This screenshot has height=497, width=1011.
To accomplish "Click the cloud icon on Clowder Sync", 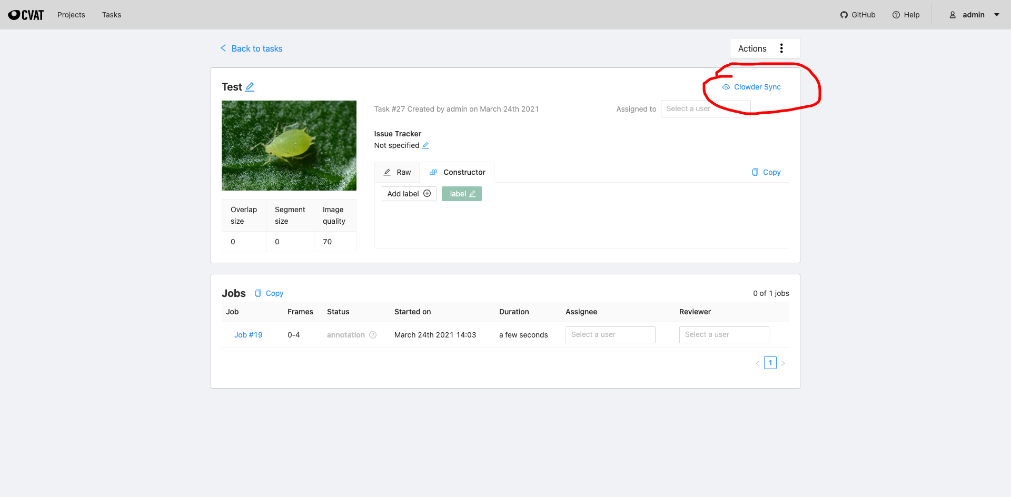I will coord(726,87).
